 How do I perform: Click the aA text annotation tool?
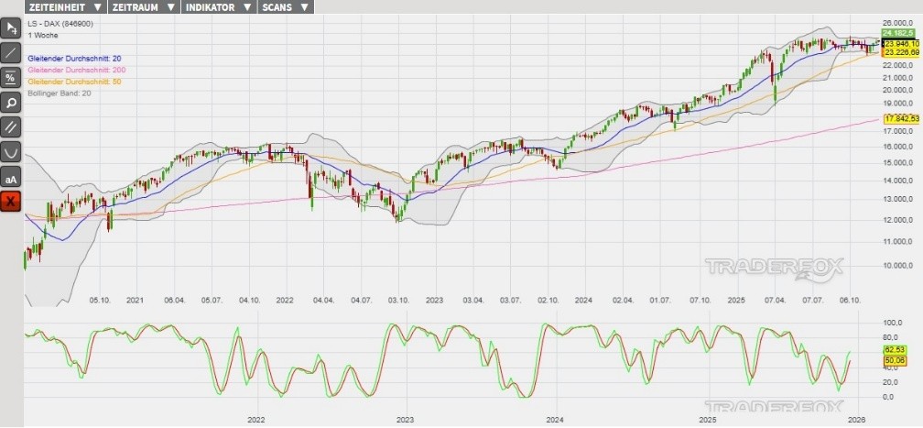pyautogui.click(x=11, y=177)
